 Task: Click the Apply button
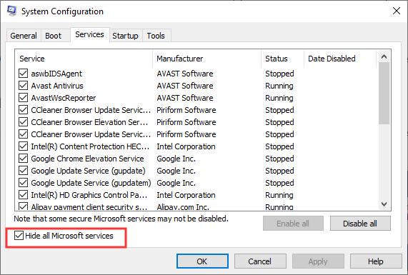318,261
